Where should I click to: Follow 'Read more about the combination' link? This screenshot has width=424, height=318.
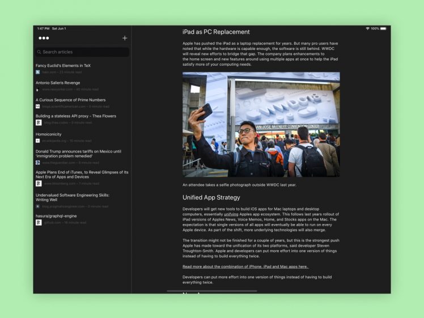245,266
